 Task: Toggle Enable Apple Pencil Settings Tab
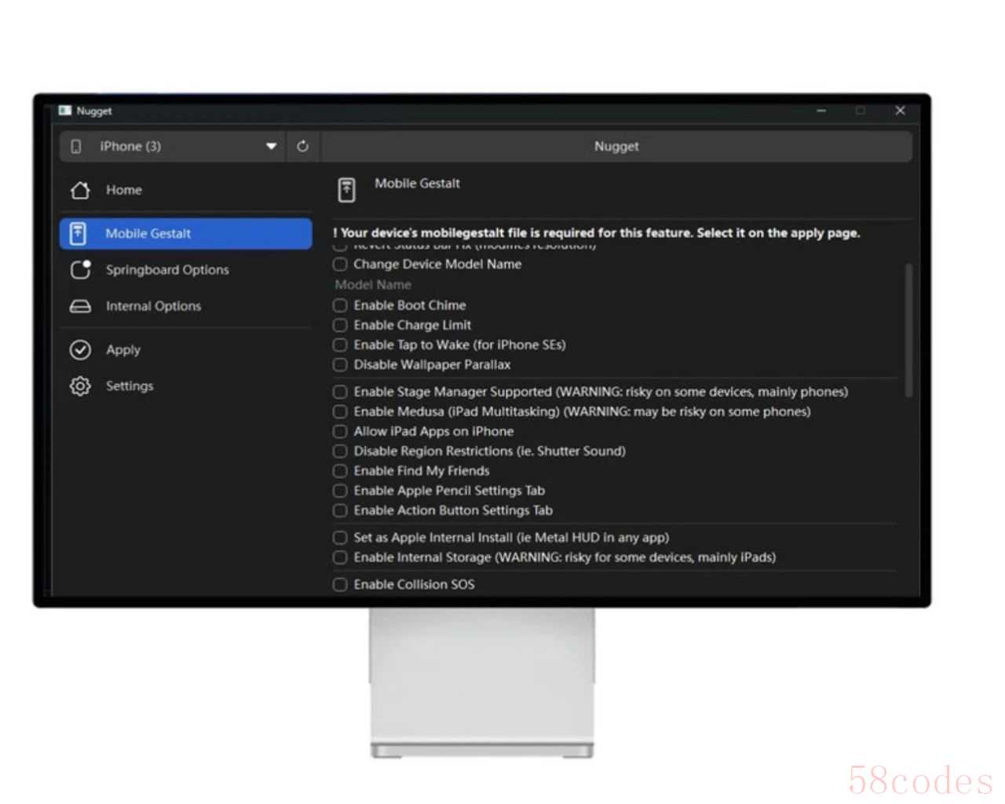click(340, 491)
